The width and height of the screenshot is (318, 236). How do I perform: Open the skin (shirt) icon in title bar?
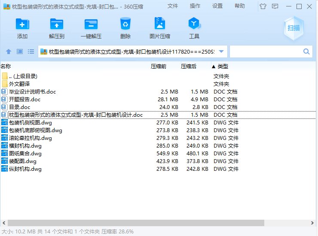[x=263, y=6]
